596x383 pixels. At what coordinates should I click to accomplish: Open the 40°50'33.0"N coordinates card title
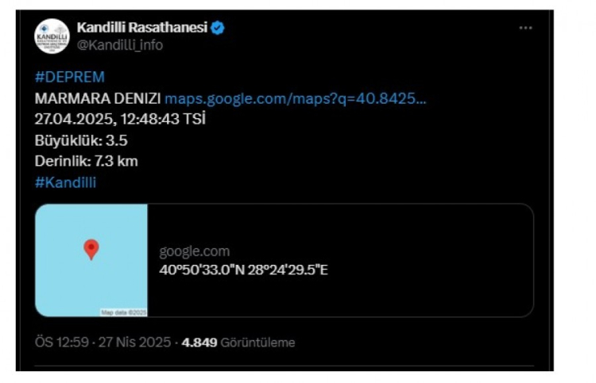point(243,270)
